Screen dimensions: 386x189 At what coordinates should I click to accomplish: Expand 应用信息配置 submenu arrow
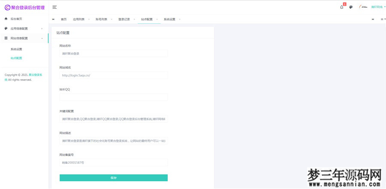(42, 29)
